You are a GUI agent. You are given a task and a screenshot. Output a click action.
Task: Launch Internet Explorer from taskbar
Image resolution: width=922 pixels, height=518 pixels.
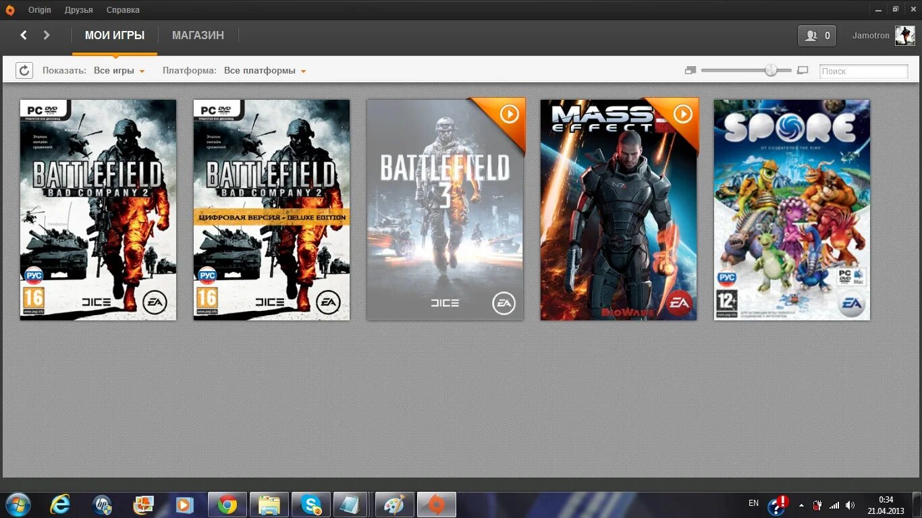click(x=60, y=505)
